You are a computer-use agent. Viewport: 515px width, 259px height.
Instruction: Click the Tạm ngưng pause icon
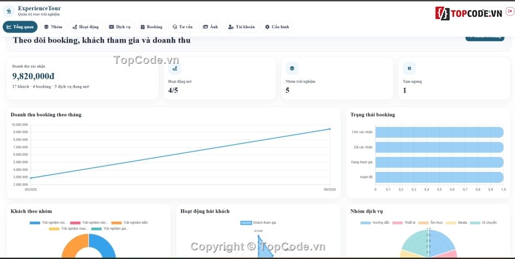click(x=409, y=69)
